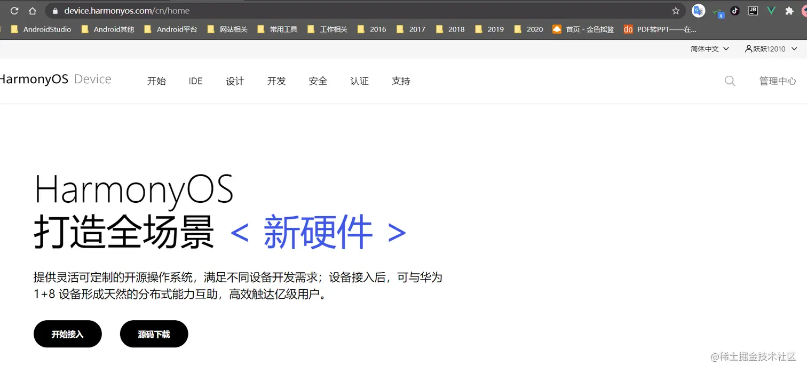
Task: Open the 2020 bookmark folder
Action: pyautogui.click(x=529, y=29)
